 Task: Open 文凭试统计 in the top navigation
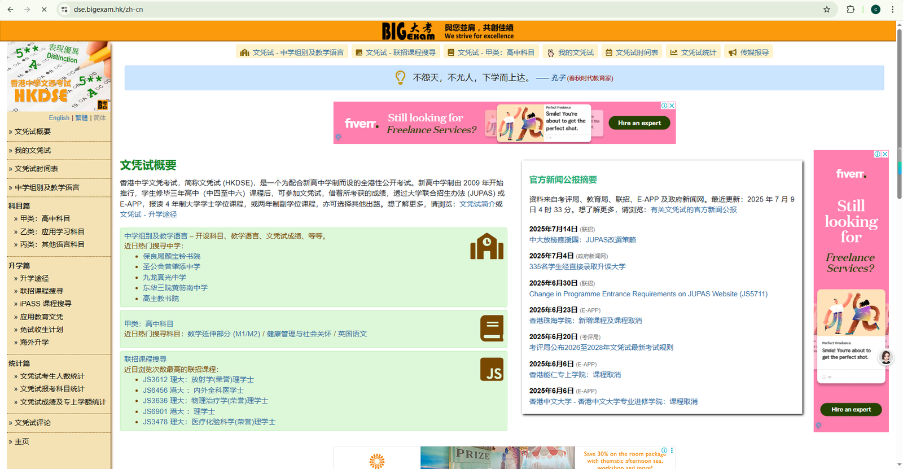click(x=693, y=52)
